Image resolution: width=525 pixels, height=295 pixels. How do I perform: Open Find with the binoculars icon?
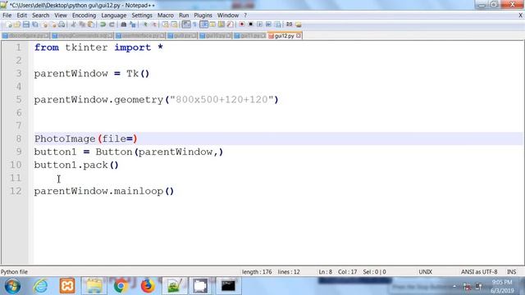[124, 25]
